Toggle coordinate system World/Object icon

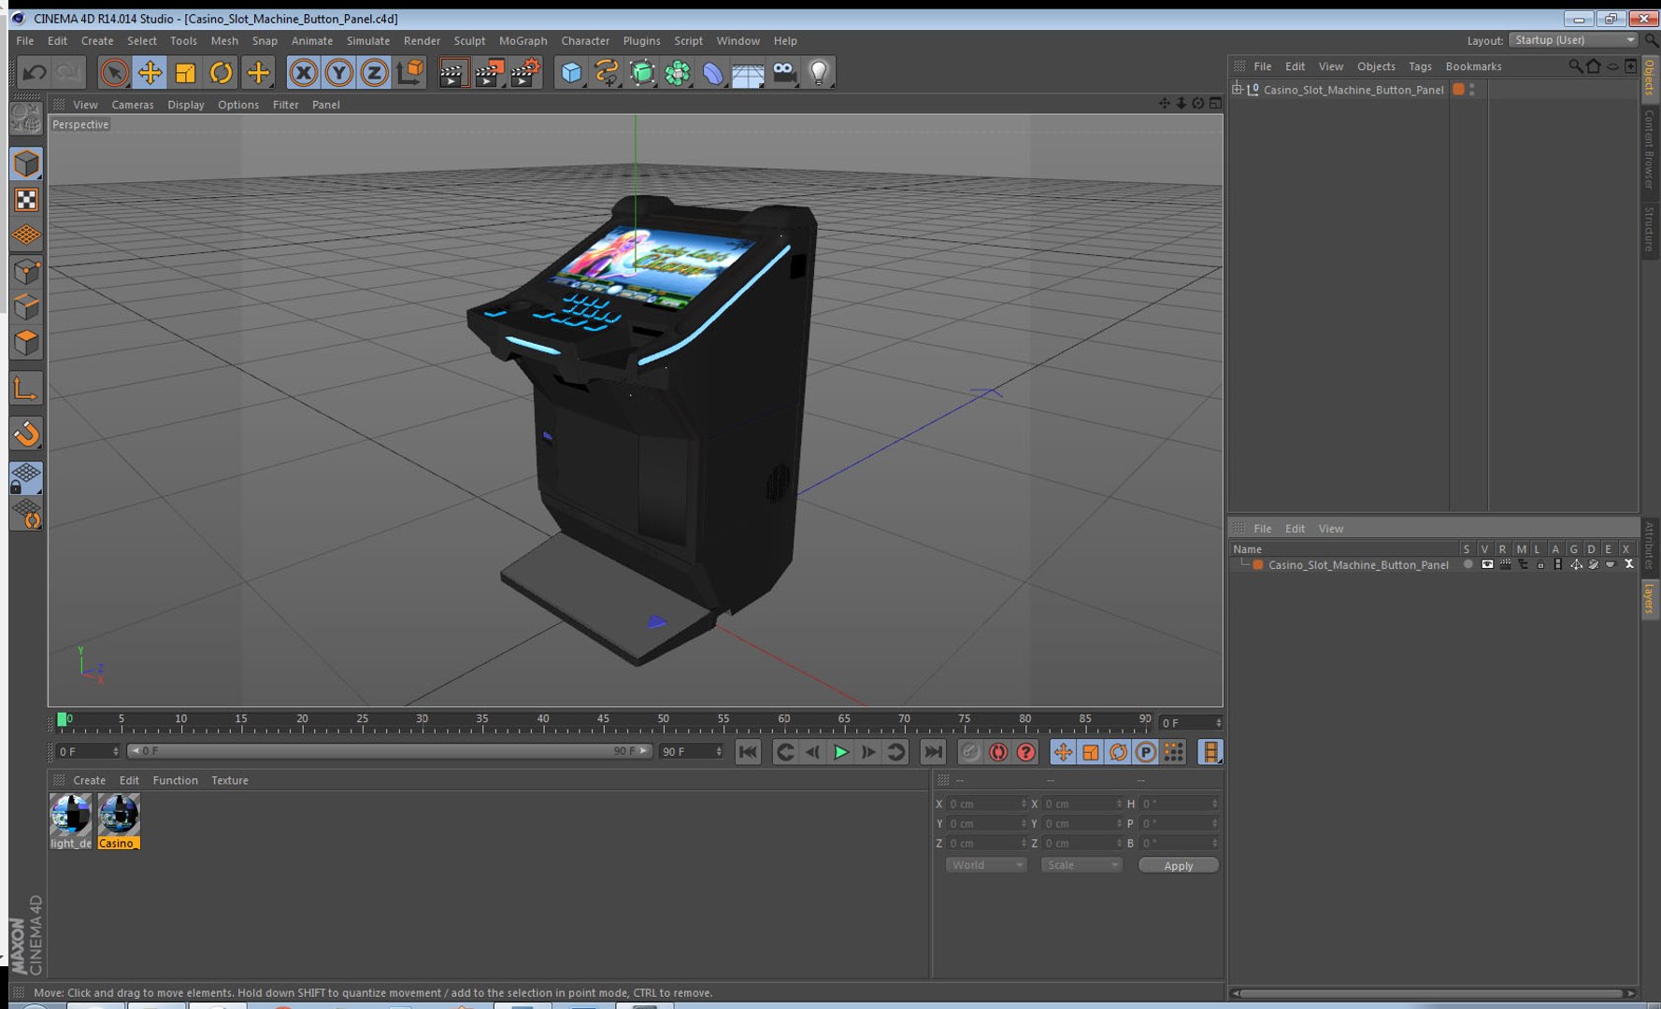409,72
